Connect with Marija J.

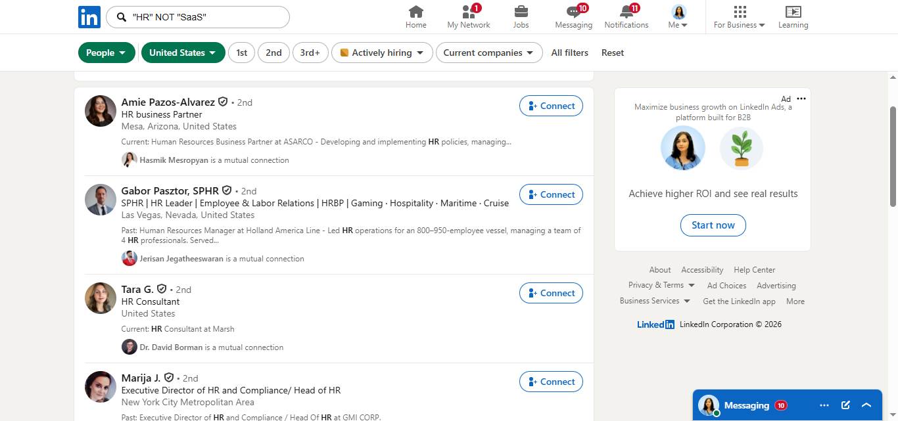pos(551,382)
